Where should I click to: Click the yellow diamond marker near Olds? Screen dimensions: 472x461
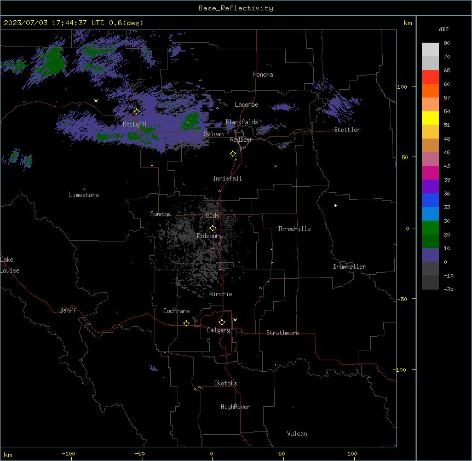212,228
